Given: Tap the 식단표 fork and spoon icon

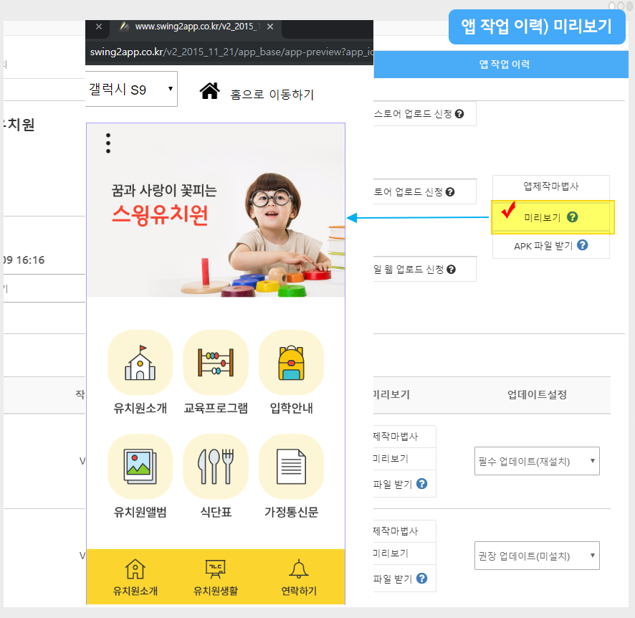Looking at the screenshot, I should coord(216,467).
